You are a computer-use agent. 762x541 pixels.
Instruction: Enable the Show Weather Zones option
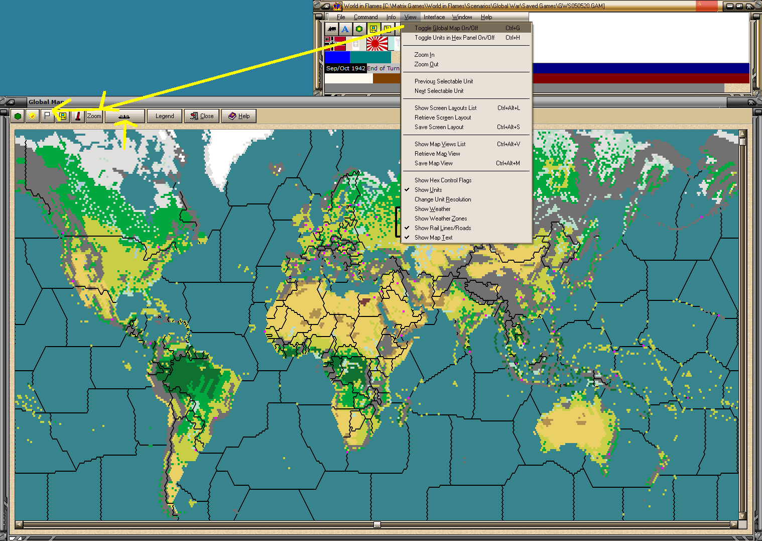(x=467, y=219)
